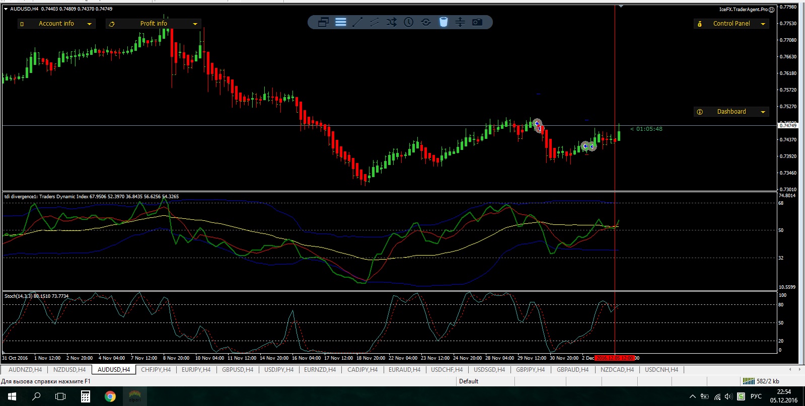Click the РУС language indicator
Image resolution: width=805 pixels, height=406 pixels.
click(756, 396)
